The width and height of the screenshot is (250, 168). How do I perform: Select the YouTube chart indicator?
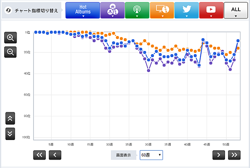(x=211, y=10)
